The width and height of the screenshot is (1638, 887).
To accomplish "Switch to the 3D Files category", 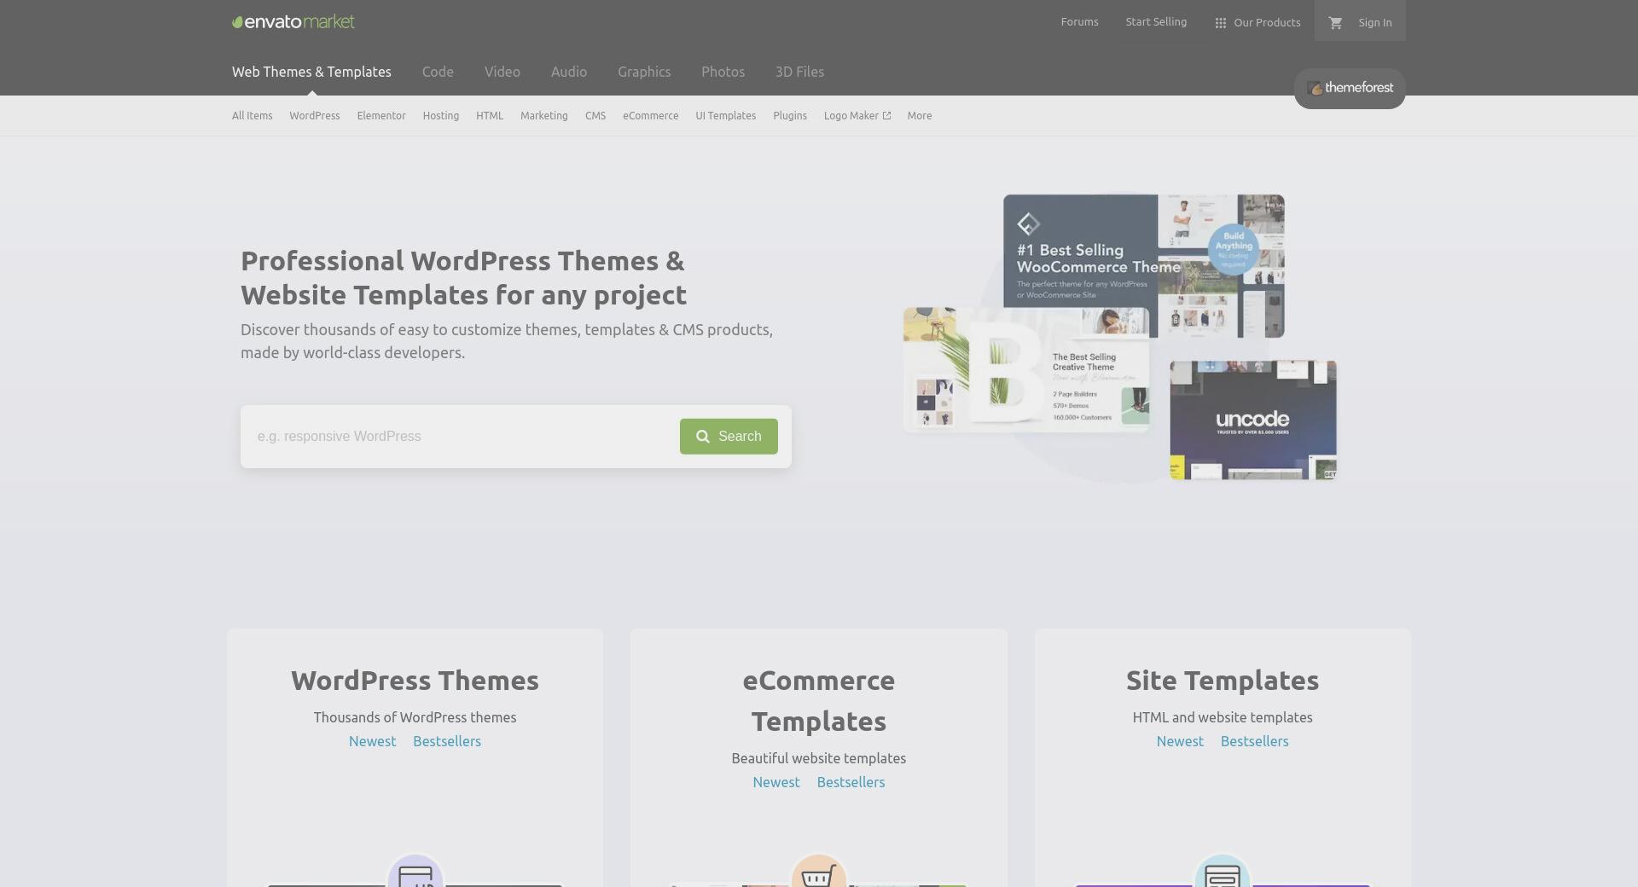I will pos(799,72).
